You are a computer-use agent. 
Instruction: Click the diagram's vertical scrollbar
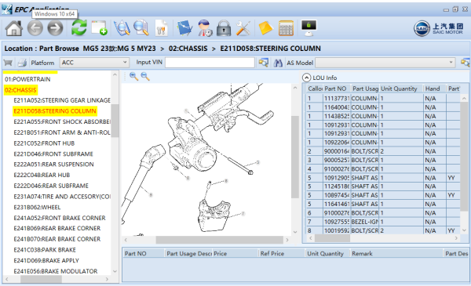295,157
